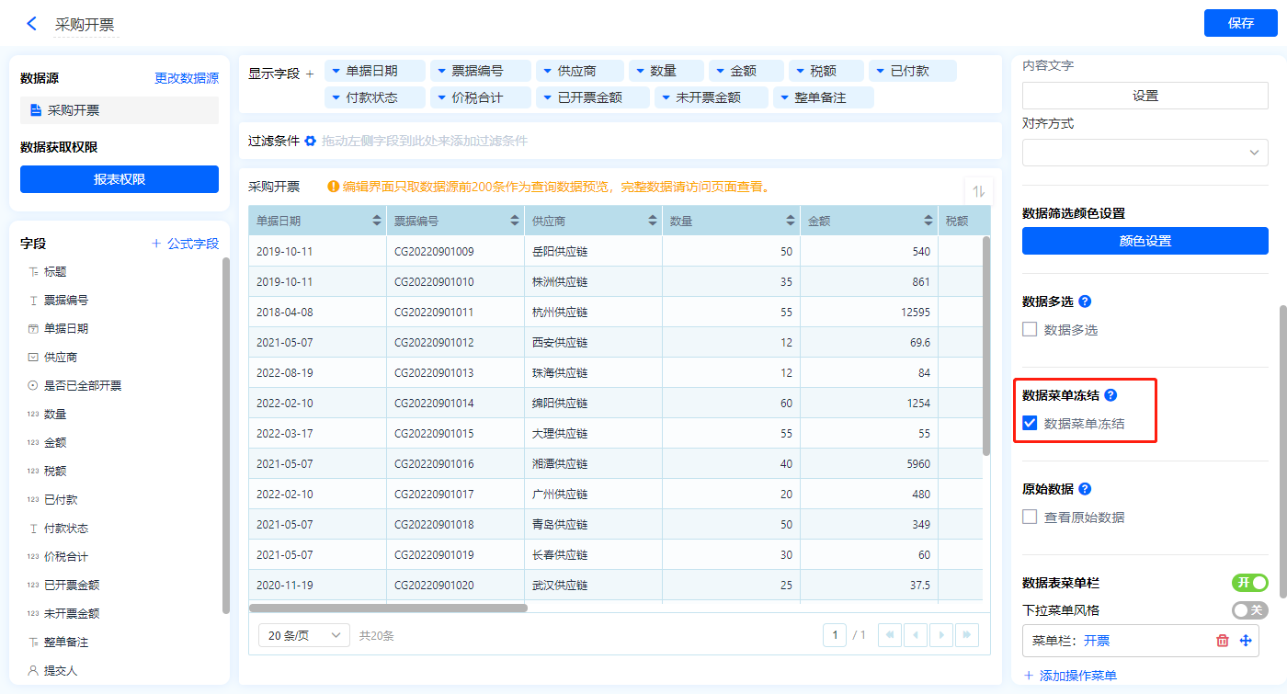1287x694 pixels.
Task: Click the plus icon beside 显示字段
Action: click(310, 74)
